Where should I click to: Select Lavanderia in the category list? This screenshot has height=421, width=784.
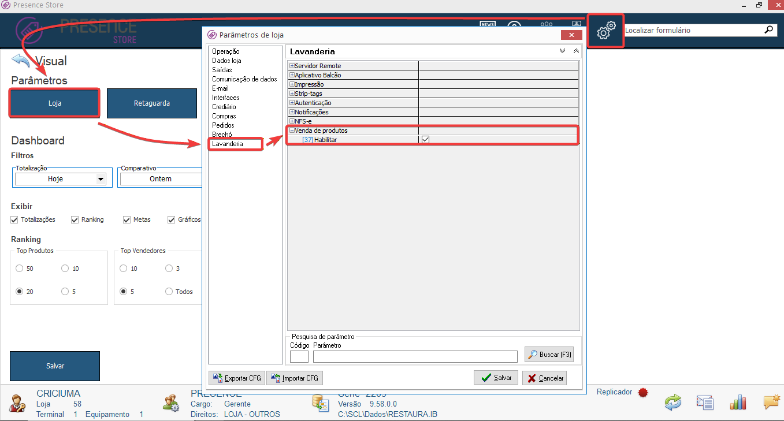pos(228,144)
